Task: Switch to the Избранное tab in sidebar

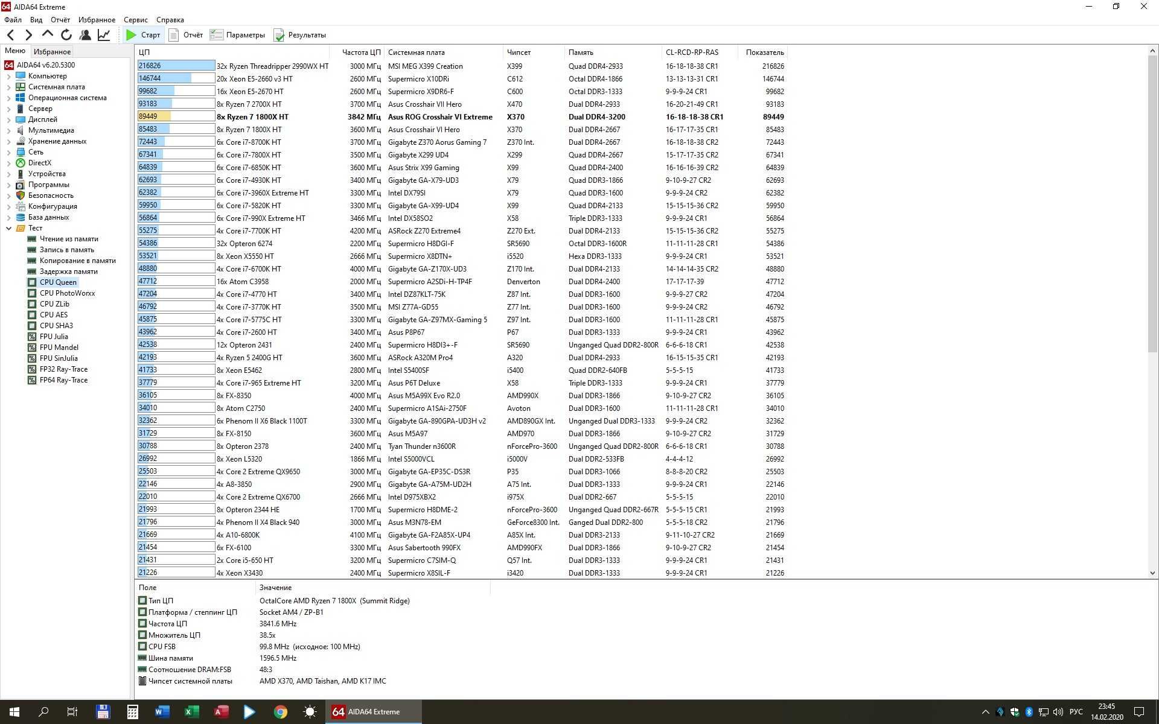Action: coord(52,52)
